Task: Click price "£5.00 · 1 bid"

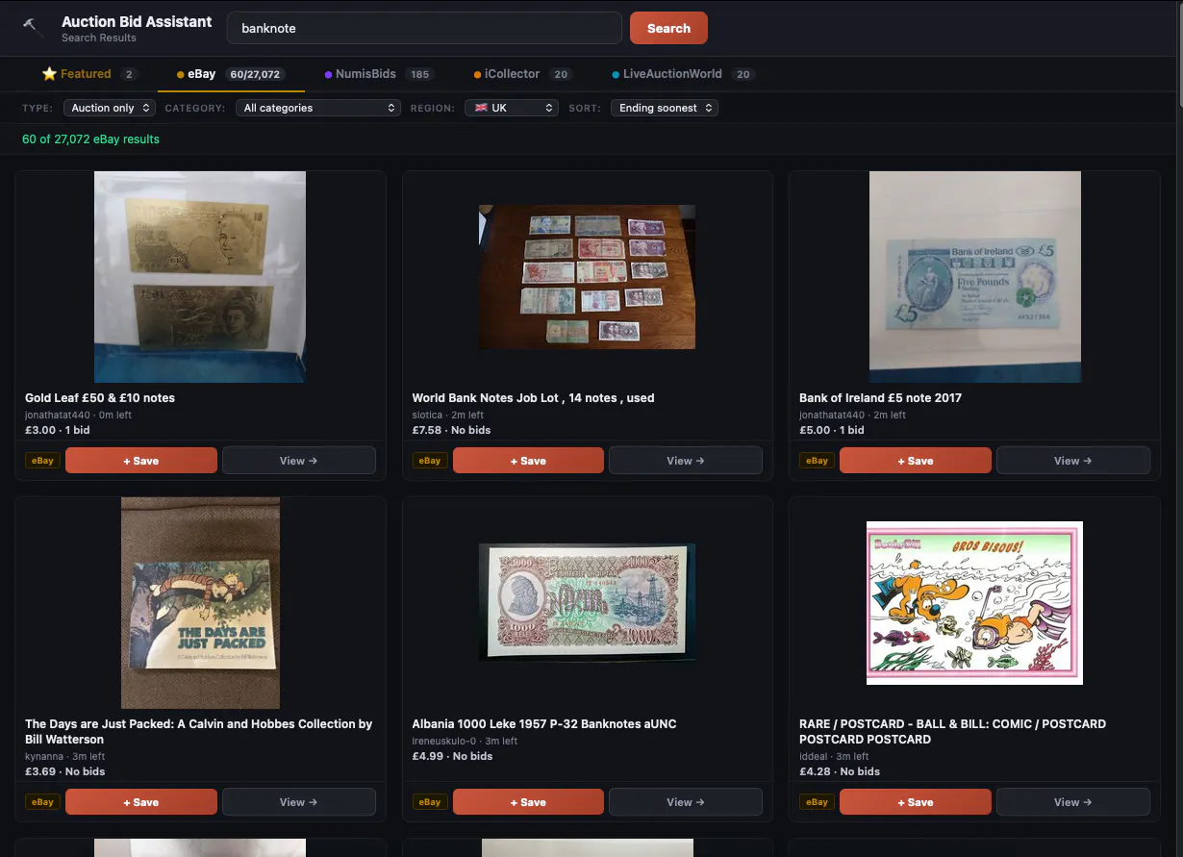Action: pyautogui.click(x=832, y=430)
